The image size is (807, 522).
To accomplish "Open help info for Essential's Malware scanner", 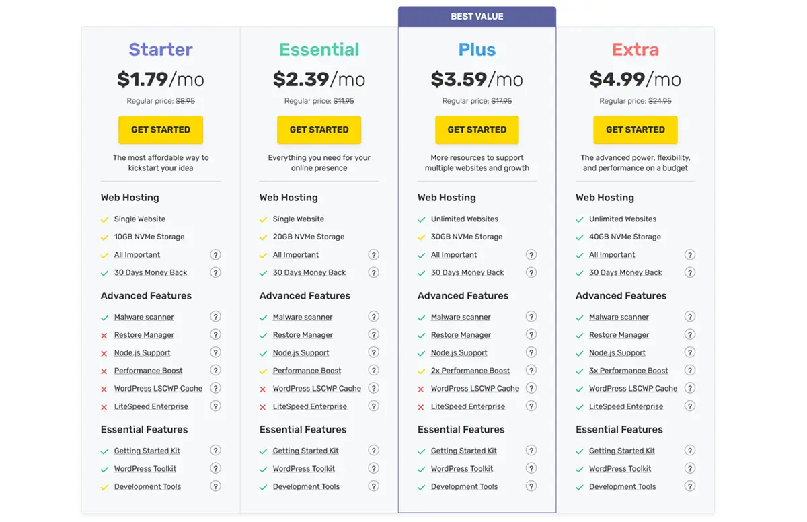I will tap(374, 316).
